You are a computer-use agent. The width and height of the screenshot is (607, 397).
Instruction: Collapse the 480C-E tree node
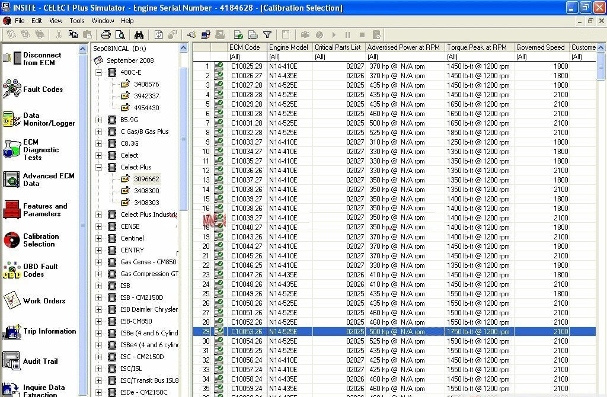tap(98, 72)
